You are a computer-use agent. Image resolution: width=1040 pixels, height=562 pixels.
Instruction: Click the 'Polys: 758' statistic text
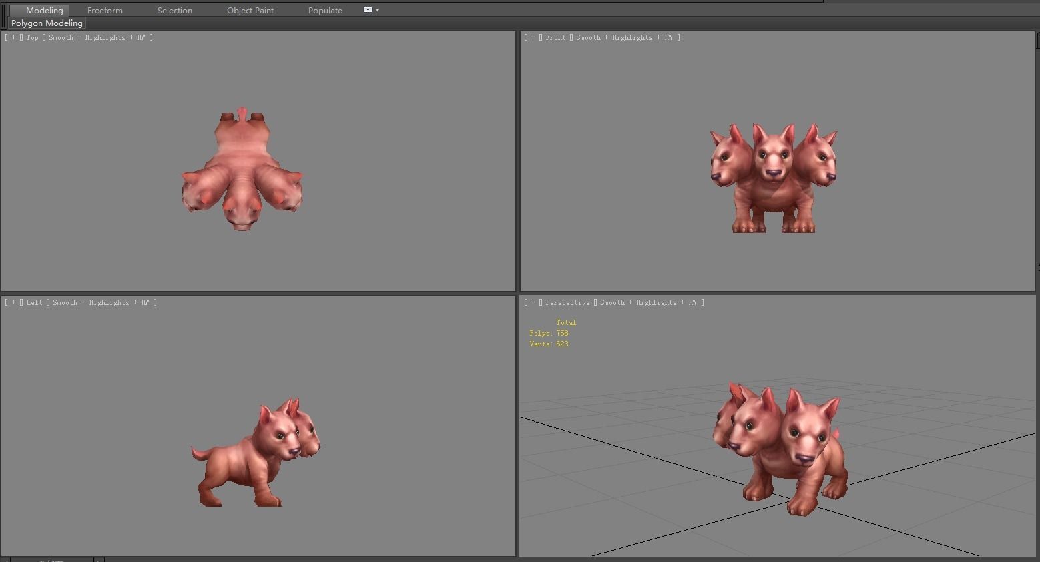pos(549,333)
